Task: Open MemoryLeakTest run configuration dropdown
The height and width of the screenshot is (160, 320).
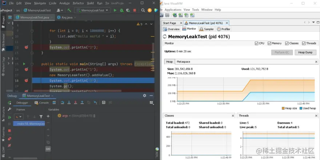Action: click(x=93, y=11)
